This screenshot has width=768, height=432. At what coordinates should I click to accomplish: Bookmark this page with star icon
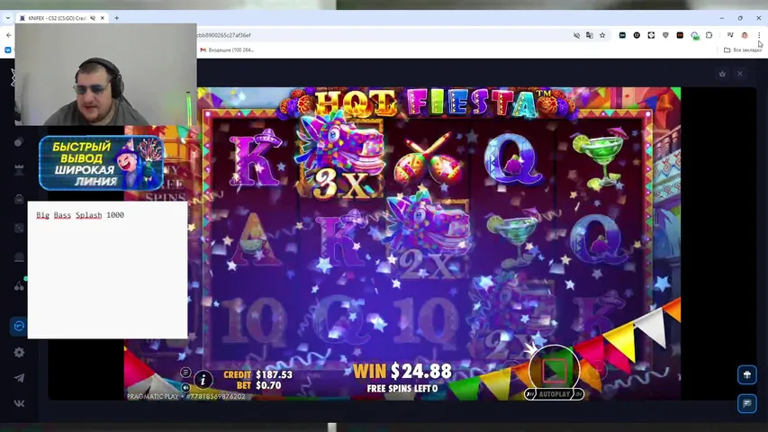point(602,35)
